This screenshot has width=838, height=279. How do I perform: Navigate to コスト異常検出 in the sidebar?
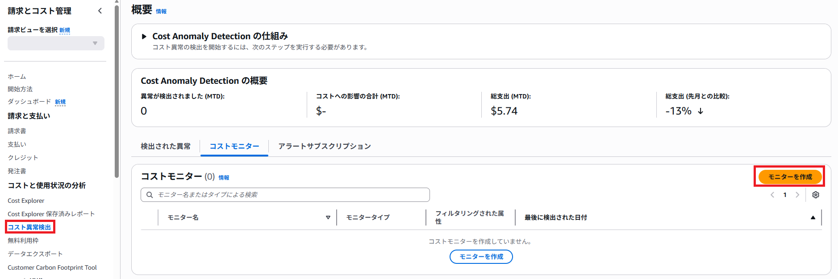[x=29, y=227]
